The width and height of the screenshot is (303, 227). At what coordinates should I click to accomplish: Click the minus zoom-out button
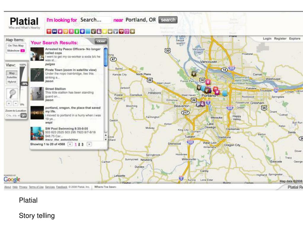click(16, 103)
